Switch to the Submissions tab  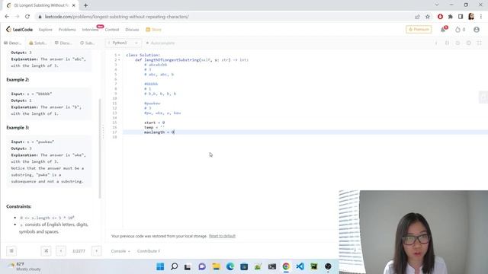[88, 43]
